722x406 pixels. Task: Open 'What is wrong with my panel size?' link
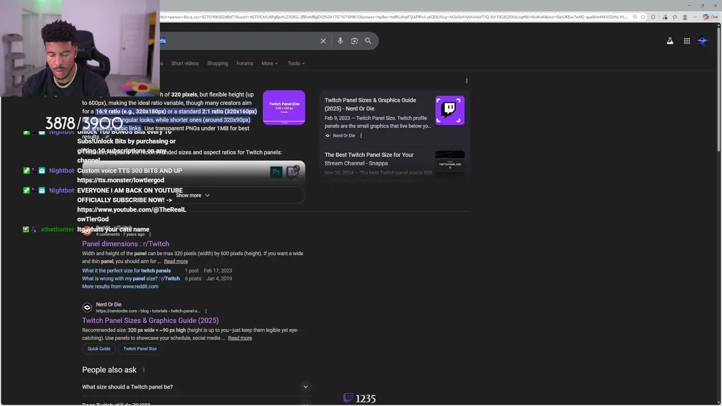pos(131,279)
